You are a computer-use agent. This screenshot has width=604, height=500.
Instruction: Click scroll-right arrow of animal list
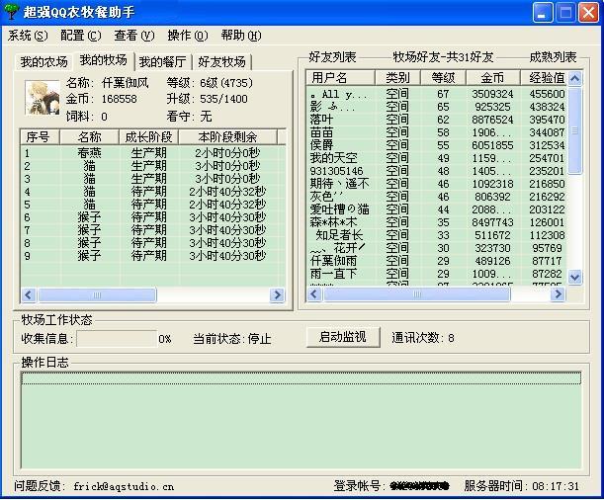277,295
